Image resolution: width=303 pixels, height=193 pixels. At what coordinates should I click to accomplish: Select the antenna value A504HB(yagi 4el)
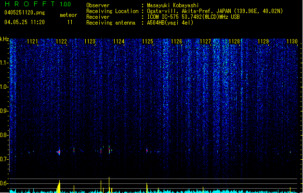tap(170, 23)
